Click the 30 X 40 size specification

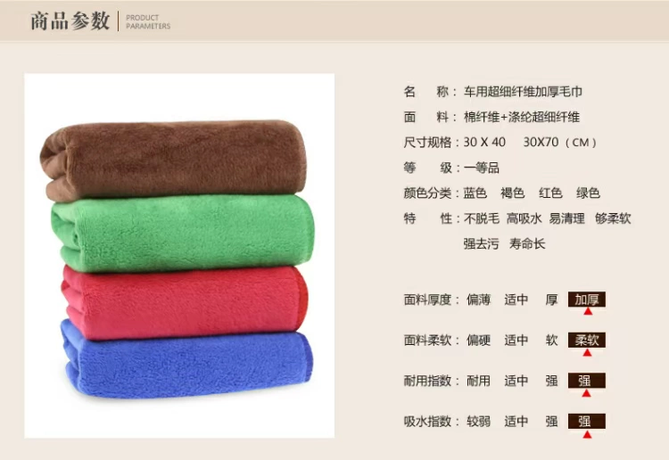coord(484,142)
